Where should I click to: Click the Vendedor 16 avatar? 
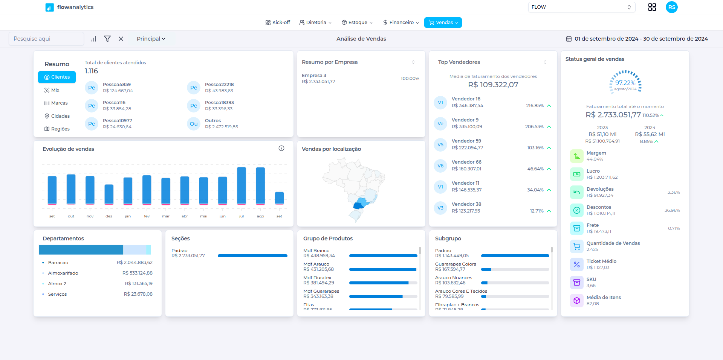point(440,102)
